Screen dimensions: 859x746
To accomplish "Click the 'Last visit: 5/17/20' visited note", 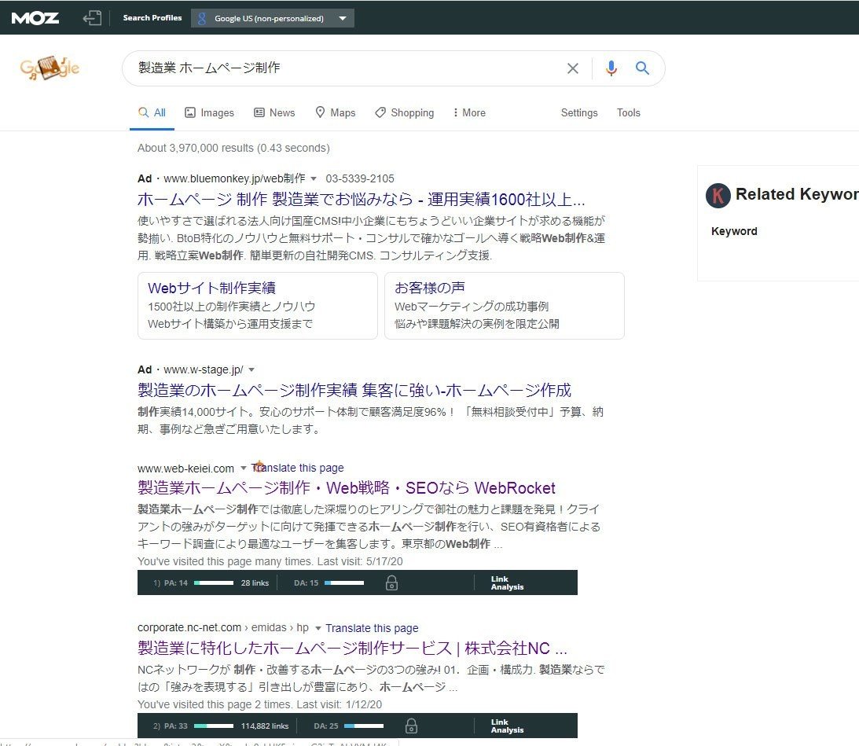I will click(360, 561).
